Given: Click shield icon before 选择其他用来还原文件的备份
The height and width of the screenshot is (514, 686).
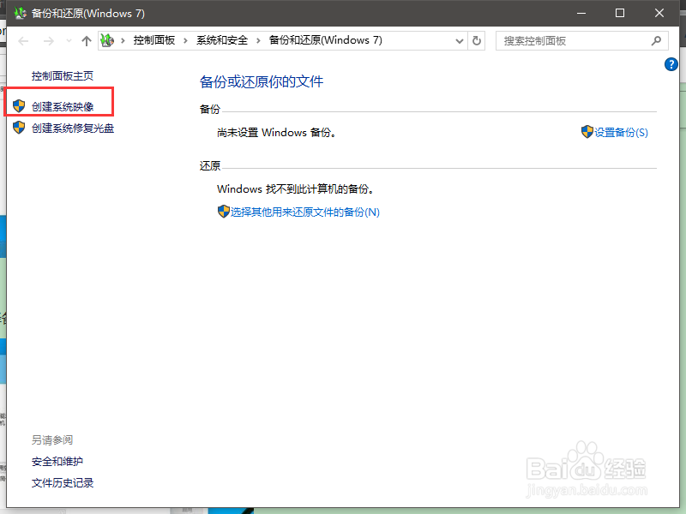Looking at the screenshot, I should pos(223,212).
